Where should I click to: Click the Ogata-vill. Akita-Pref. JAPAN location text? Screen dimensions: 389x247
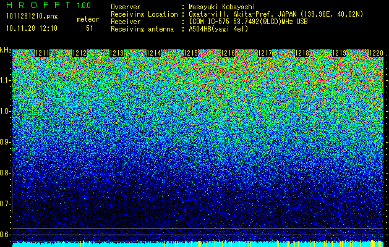[x=276, y=15]
